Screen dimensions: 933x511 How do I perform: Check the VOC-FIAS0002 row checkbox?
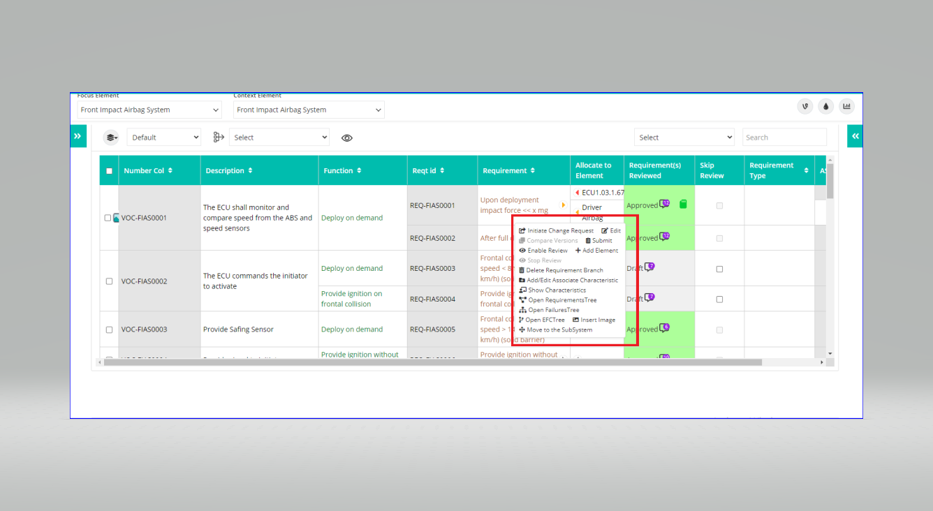(109, 281)
